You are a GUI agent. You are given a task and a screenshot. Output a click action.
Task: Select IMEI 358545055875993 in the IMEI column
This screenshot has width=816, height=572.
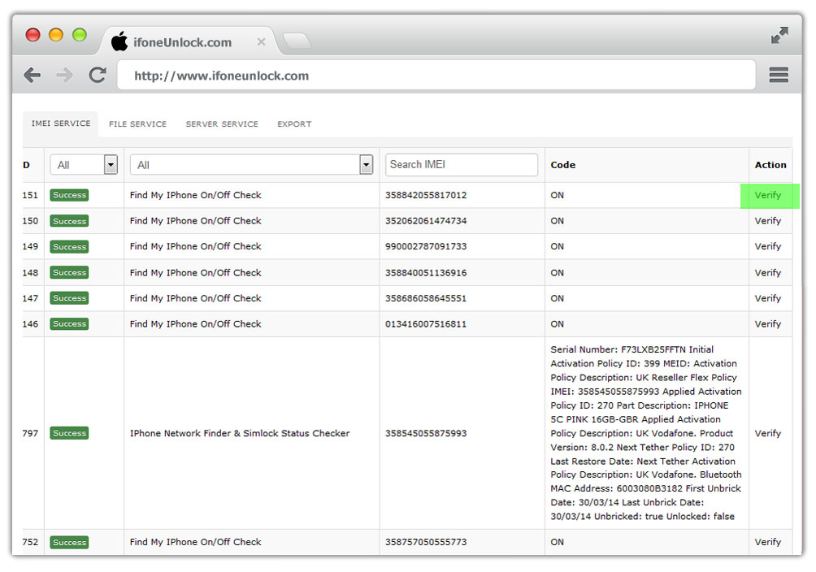pos(426,433)
